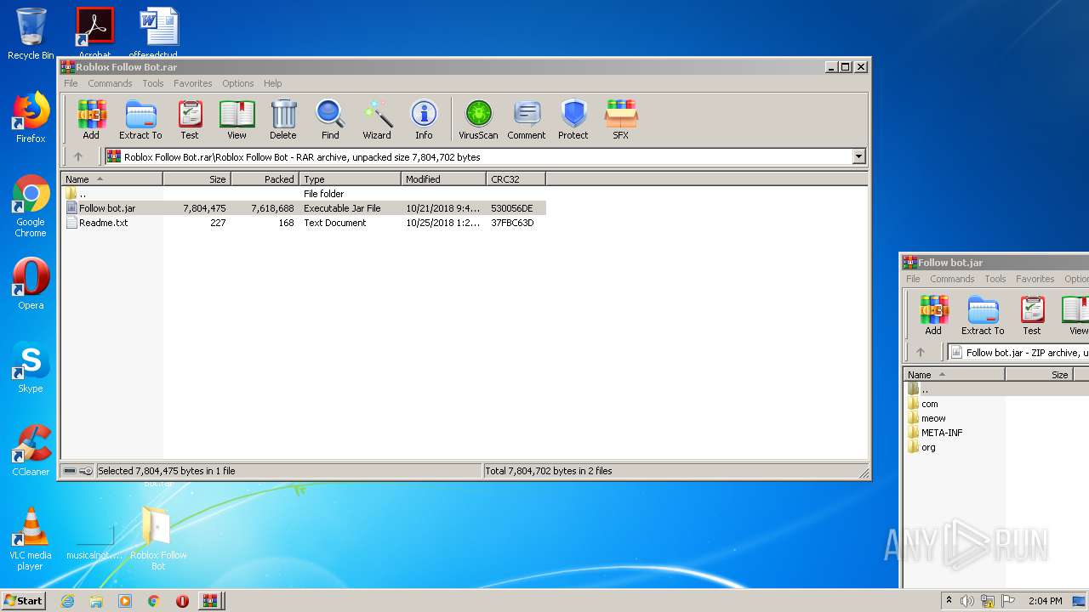Screen dimensions: 1089x612
Task: Sort by Name column in Roblox Follow Bot.rar
Action: click(111, 179)
